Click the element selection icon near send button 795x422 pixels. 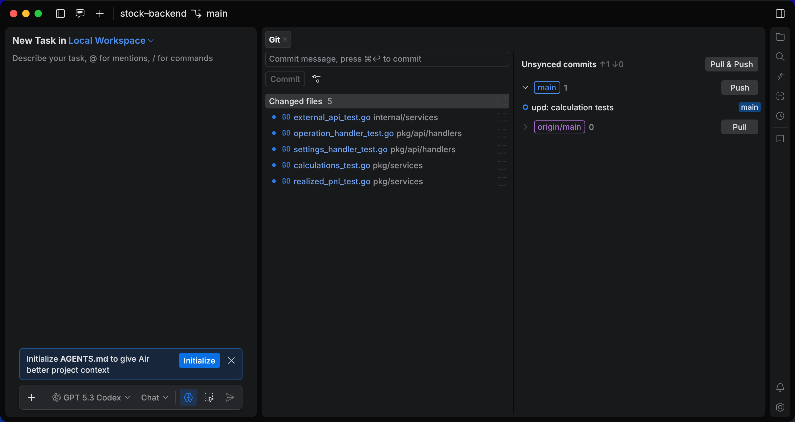coord(209,397)
